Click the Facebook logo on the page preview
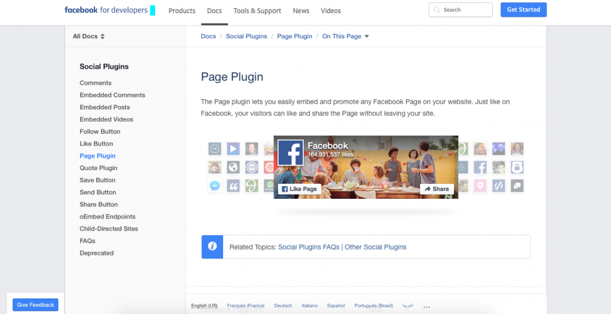This screenshot has height=314, width=611. pos(291,152)
